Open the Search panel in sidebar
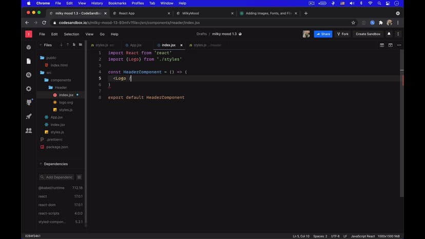 pyautogui.click(x=29, y=75)
